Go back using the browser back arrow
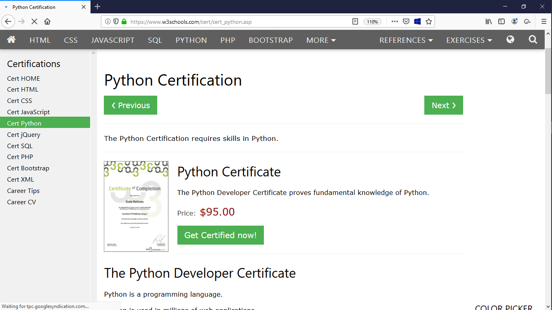This screenshot has height=310, width=552. coord(8,21)
